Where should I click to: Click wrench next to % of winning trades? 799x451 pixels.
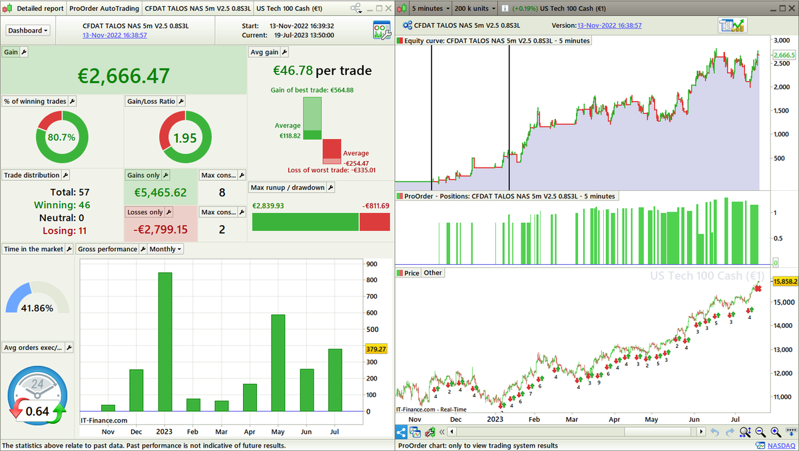click(73, 101)
